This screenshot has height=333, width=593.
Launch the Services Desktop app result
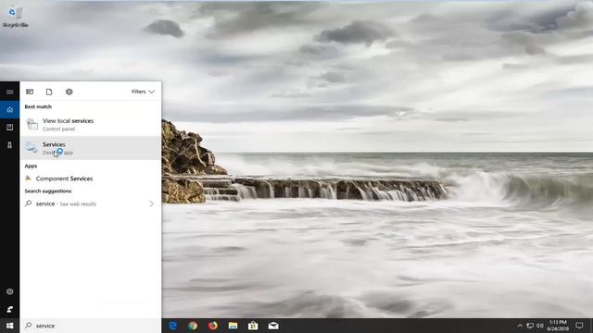(x=91, y=148)
